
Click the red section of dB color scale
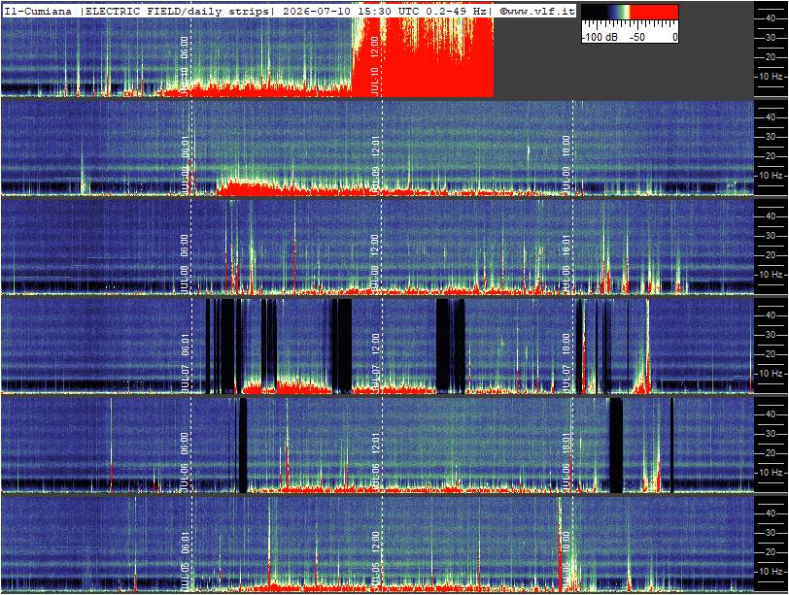[x=654, y=12]
